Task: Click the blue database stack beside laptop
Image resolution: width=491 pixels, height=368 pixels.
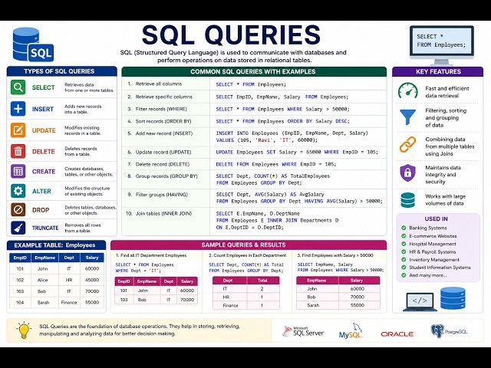Action: pyautogui.click(x=453, y=298)
